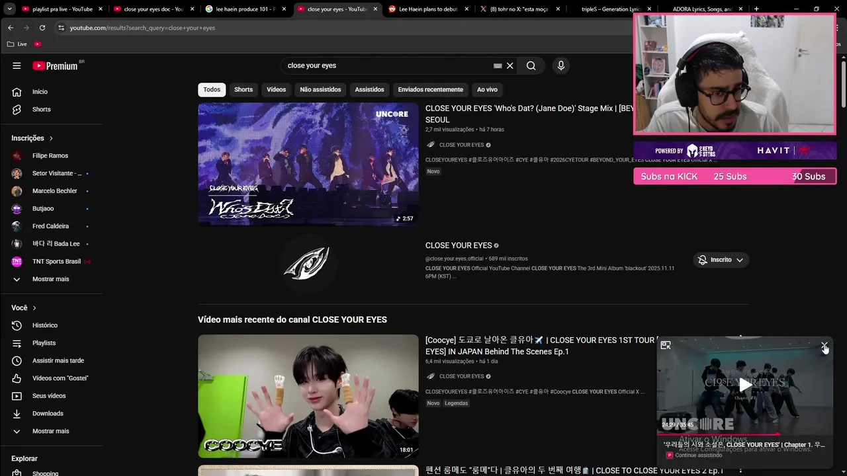Open Filipe Ramos subscription channel

pyautogui.click(x=51, y=155)
